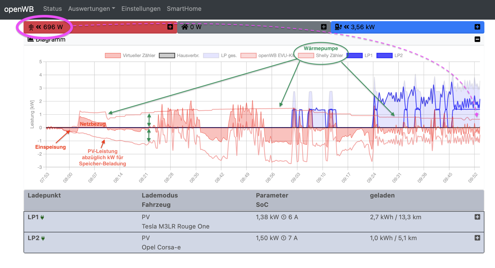Image resolution: width=495 pixels, height=268 pixels.
Task: Click the green plug icon next to LP2
Action: [x=43, y=238]
